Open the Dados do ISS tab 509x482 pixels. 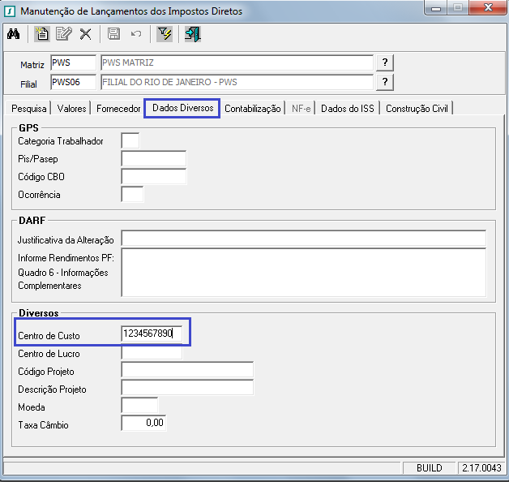point(348,109)
